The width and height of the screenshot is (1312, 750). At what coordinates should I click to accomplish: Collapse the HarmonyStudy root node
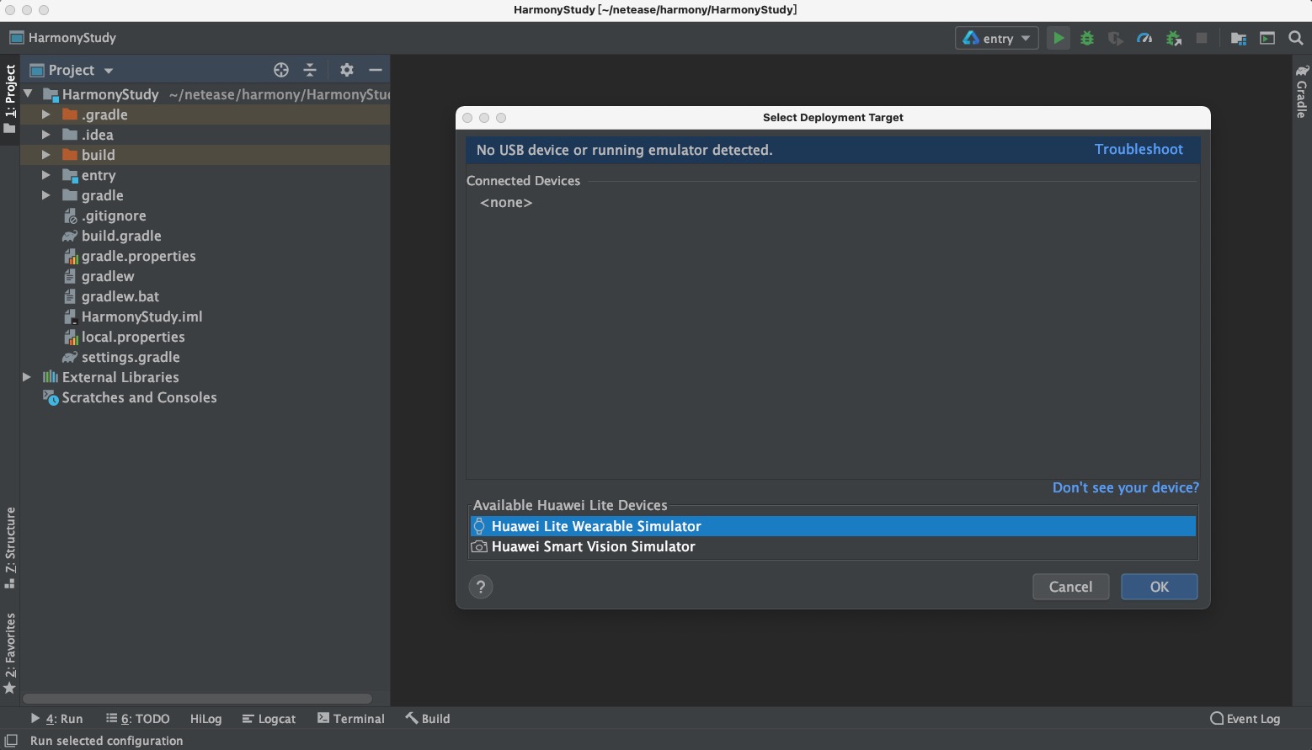29,94
